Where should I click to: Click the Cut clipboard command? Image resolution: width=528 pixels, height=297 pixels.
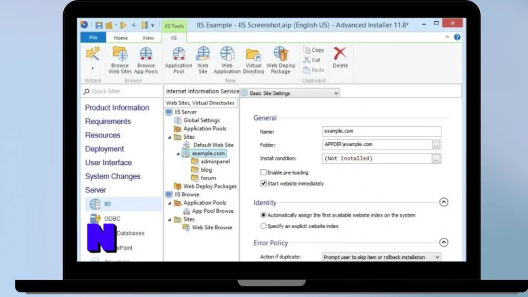(x=312, y=60)
